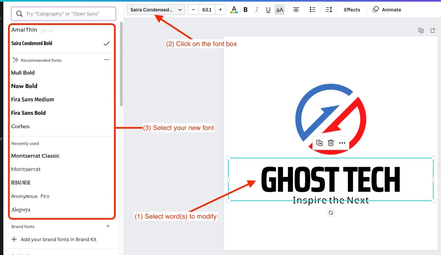The width and height of the screenshot is (441, 255).
Task: Select the Inspire the Next tagline
Action: (331, 200)
